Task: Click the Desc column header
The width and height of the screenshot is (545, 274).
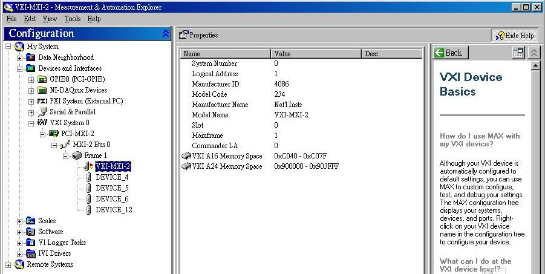Action: tap(392, 54)
